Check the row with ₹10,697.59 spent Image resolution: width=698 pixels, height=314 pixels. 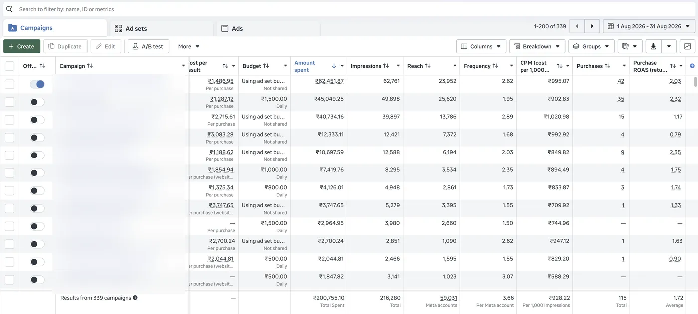[x=9, y=155]
